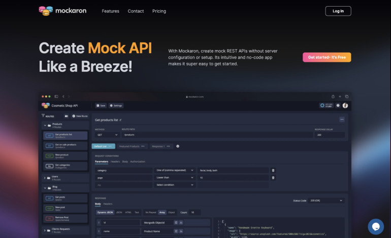The width and height of the screenshot is (391, 238).
Task: Click the mockaron.com address bar
Action: 195,97
